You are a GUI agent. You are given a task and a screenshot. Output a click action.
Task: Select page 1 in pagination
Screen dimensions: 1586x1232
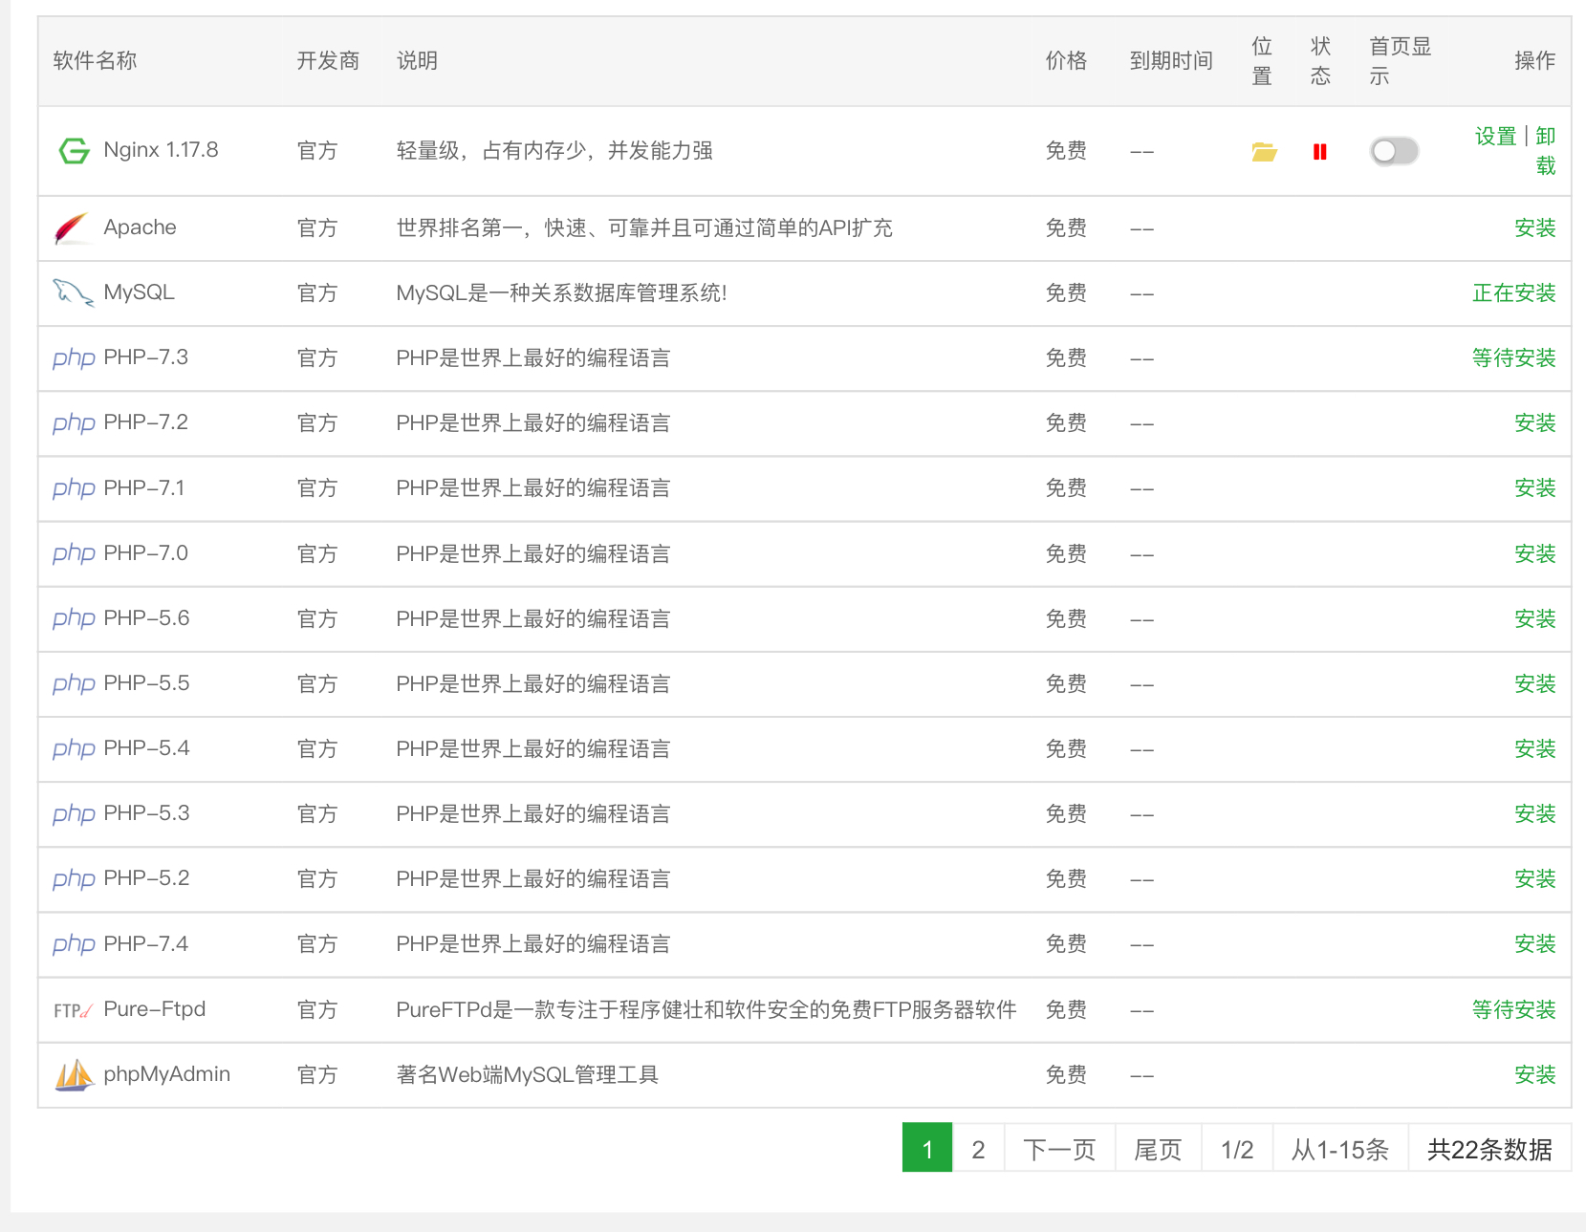(927, 1148)
